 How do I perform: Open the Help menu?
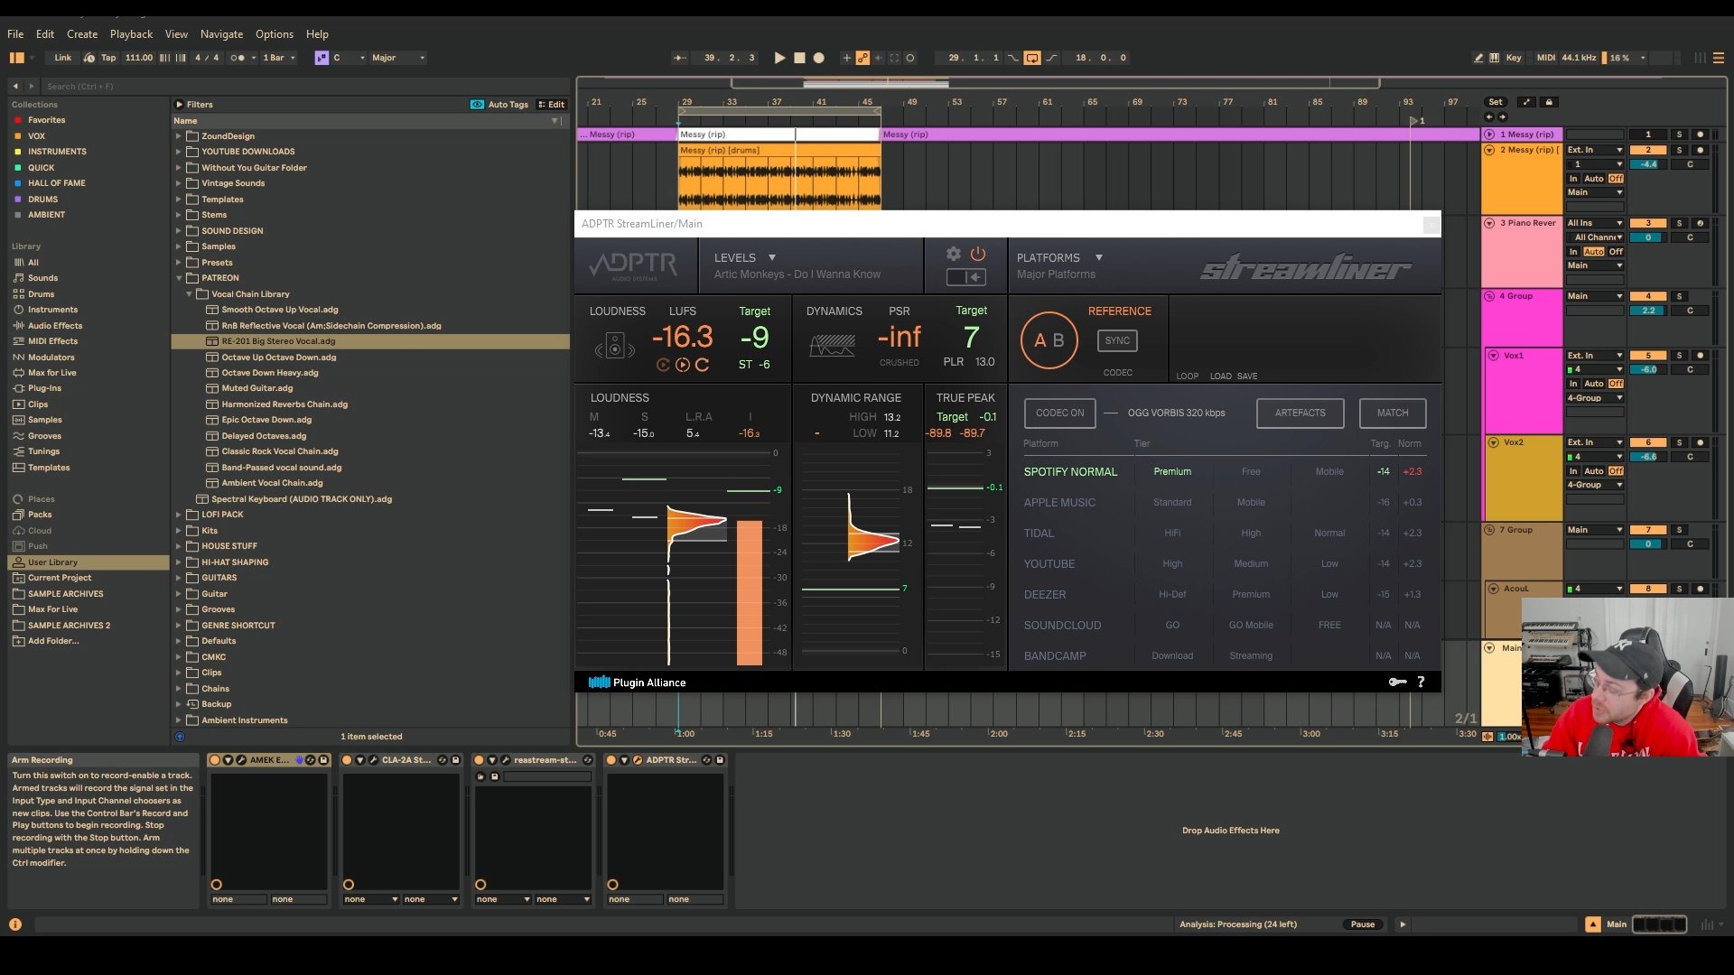(x=317, y=34)
